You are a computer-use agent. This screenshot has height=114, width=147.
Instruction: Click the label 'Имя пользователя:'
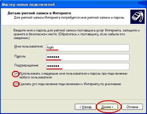click(x=29, y=46)
